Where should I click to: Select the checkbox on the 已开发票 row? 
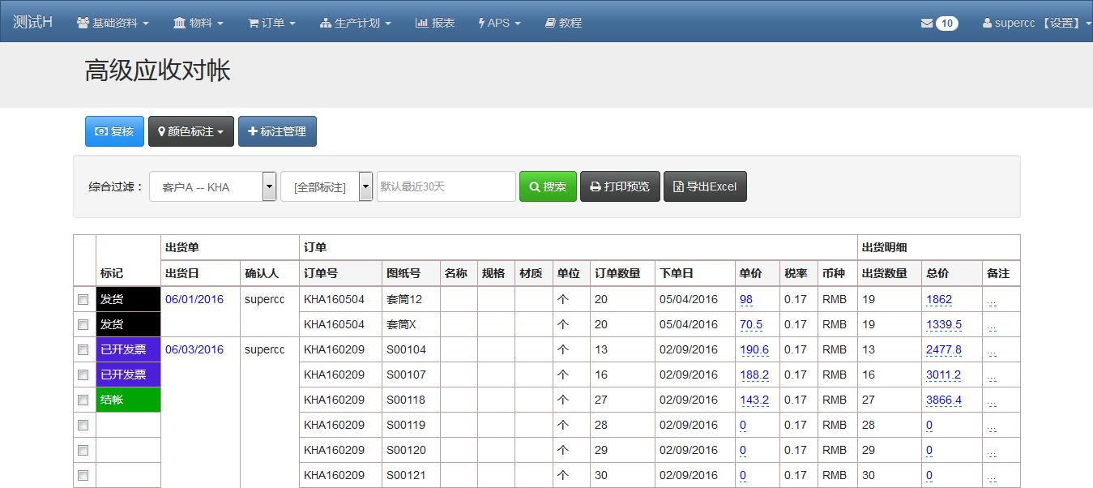[83, 349]
